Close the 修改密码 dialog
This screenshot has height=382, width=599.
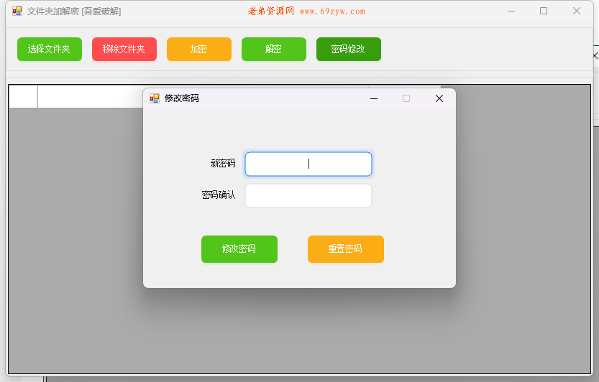439,98
